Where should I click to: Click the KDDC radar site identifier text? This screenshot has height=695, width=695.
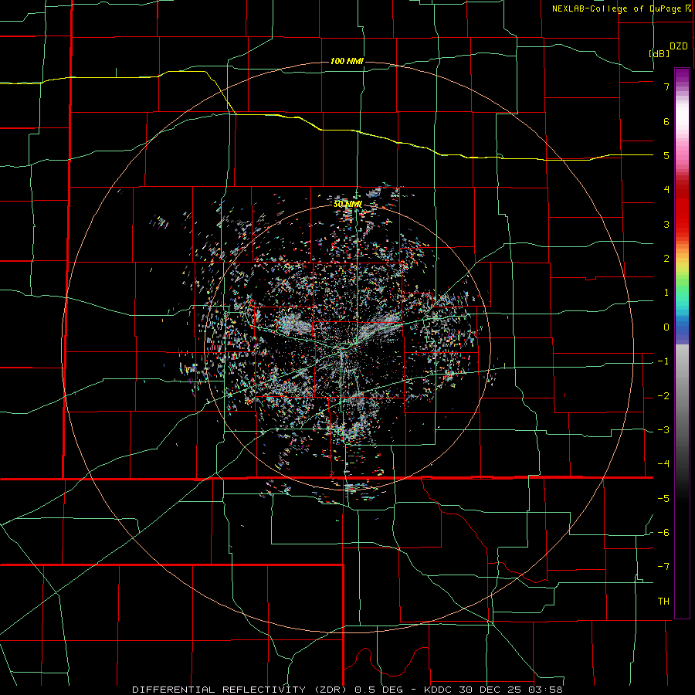click(436, 690)
